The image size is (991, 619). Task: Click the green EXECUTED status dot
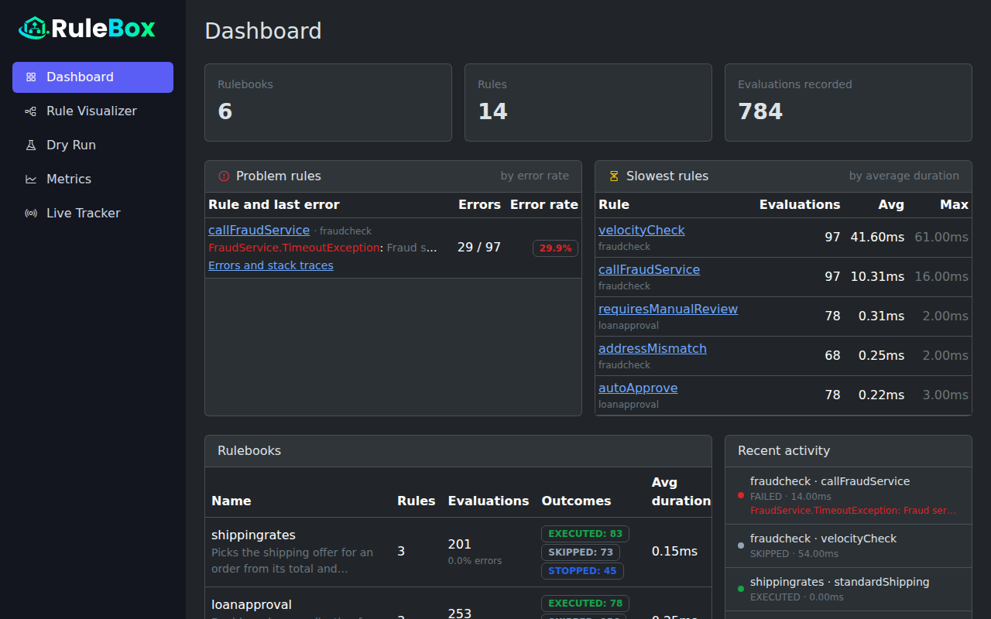click(x=741, y=589)
